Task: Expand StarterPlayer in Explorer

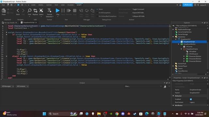Action: tap(173, 66)
